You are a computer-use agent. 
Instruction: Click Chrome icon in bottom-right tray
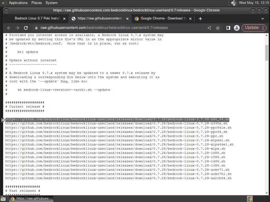[250, 199]
